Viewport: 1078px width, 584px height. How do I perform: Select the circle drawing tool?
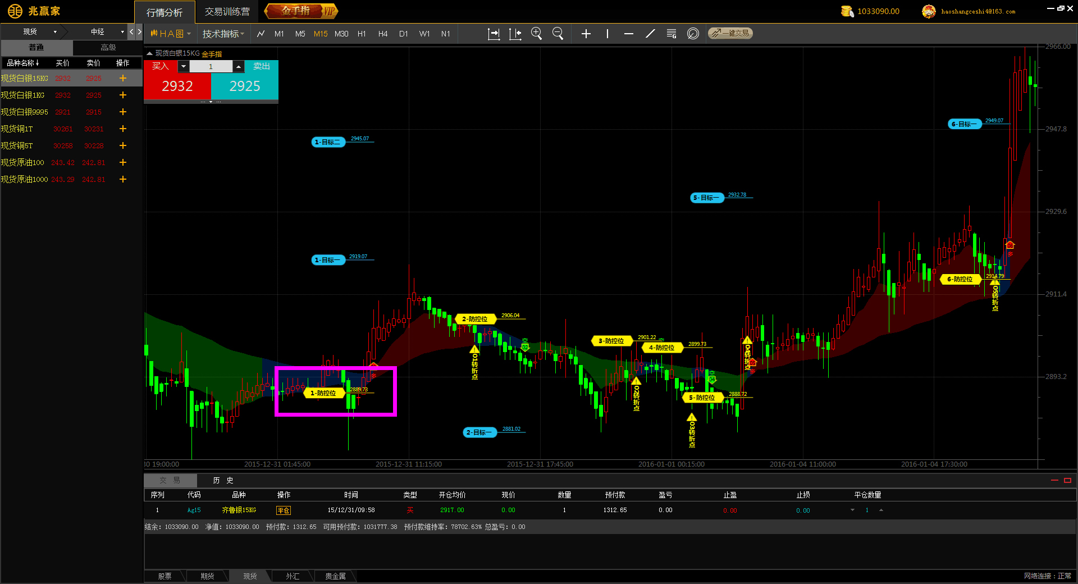click(x=693, y=34)
